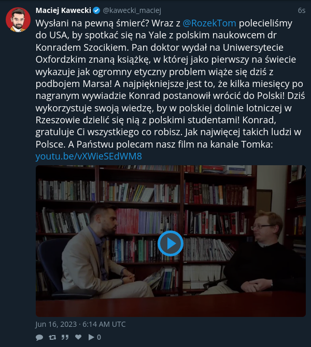Open Maciej Kawecki's profile avatar

click(x=18, y=20)
